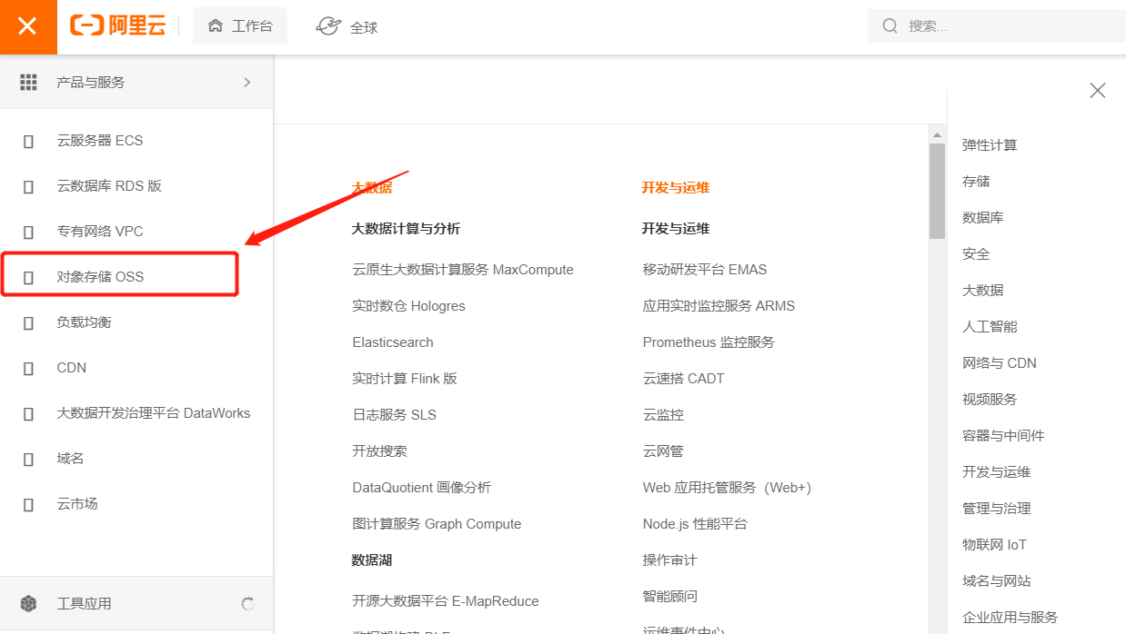
Task: Click the 专有网络 VPC sidebar icon
Action: coord(28,231)
